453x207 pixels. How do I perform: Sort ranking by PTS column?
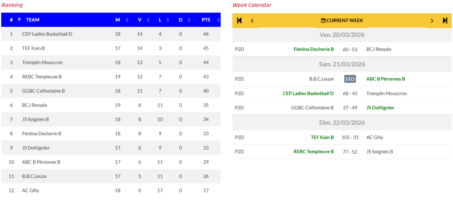pos(206,20)
